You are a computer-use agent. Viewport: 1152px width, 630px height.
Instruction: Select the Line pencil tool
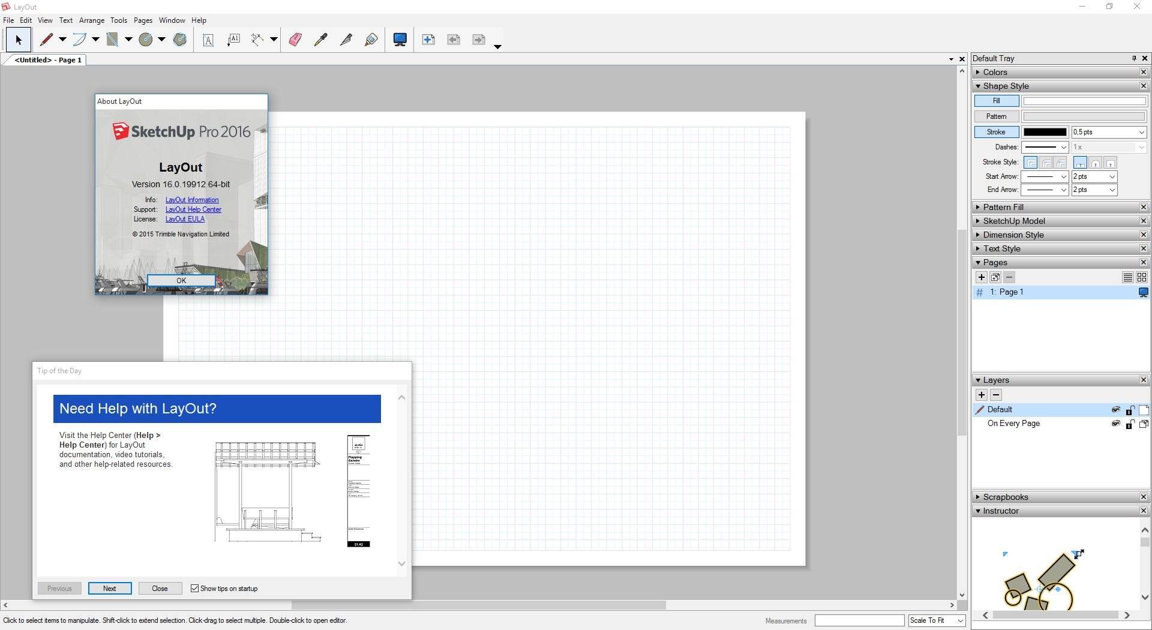46,40
